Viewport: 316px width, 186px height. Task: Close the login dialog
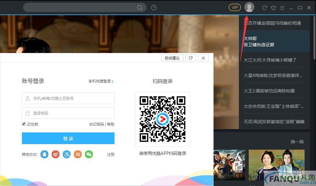(x=203, y=58)
